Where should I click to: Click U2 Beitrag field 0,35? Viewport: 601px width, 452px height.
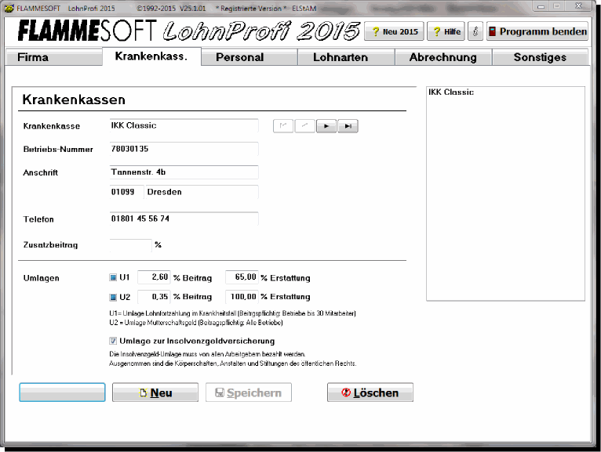click(154, 297)
